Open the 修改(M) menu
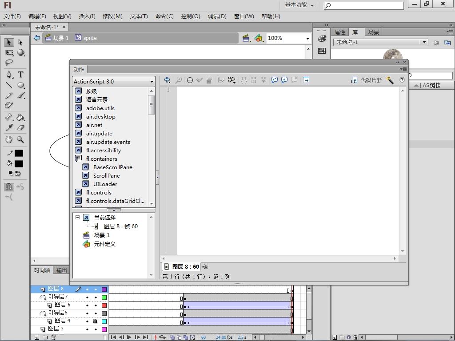This screenshot has height=341, width=455. click(112, 16)
